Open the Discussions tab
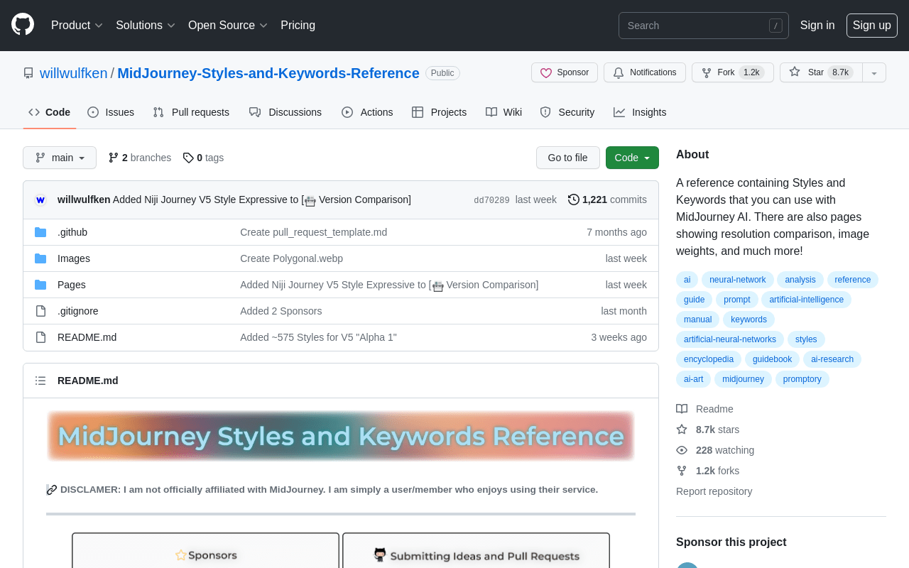Image resolution: width=909 pixels, height=568 pixels. 285,112
